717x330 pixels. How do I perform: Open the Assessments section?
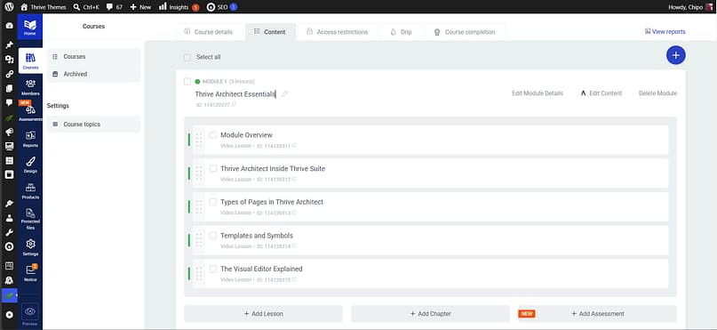(x=30, y=113)
